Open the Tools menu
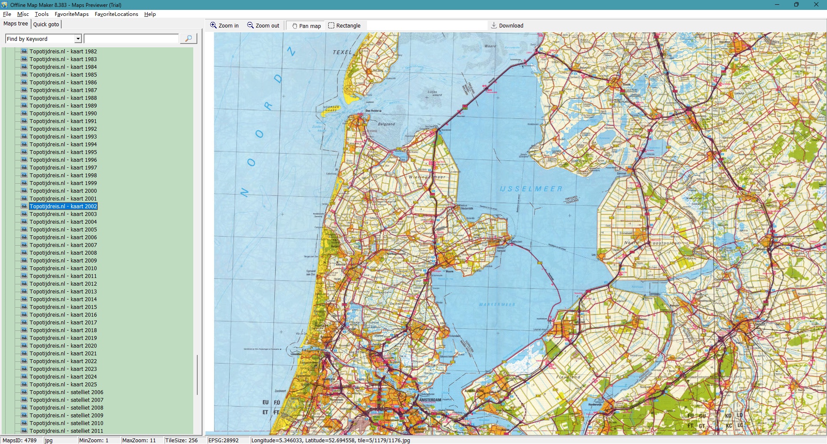Viewport: 827px width, 444px height. pyautogui.click(x=42, y=14)
